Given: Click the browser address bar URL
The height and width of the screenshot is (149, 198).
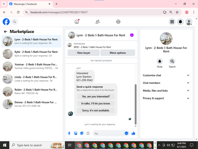Looking at the screenshot, I should pyautogui.click(x=59, y=12).
